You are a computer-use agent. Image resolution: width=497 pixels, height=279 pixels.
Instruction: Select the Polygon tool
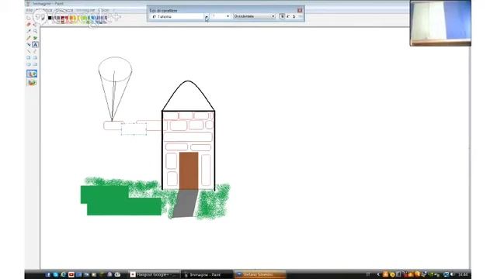pyautogui.click(x=35, y=57)
